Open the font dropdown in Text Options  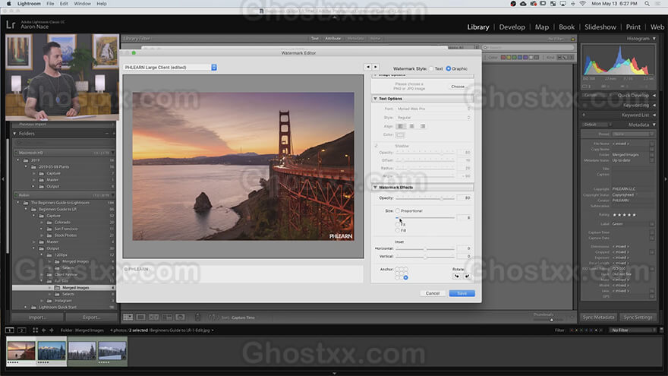433,109
